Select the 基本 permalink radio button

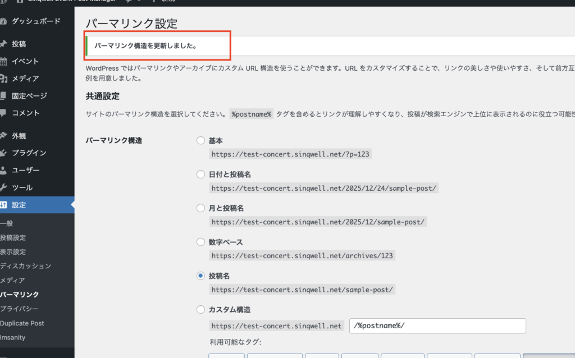(200, 140)
